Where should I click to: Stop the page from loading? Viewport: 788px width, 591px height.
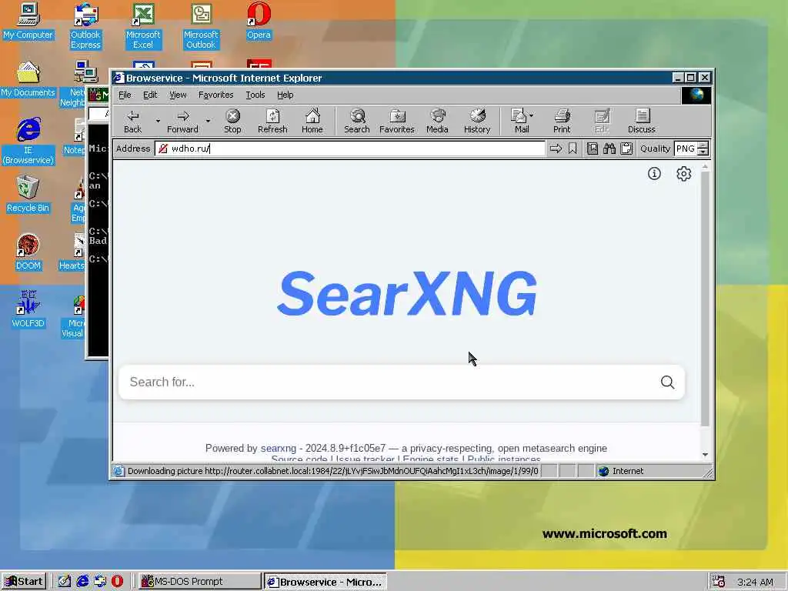tap(232, 121)
